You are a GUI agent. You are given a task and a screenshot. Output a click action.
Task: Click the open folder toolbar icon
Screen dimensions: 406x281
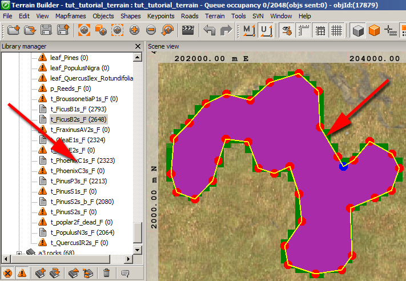pos(29,29)
